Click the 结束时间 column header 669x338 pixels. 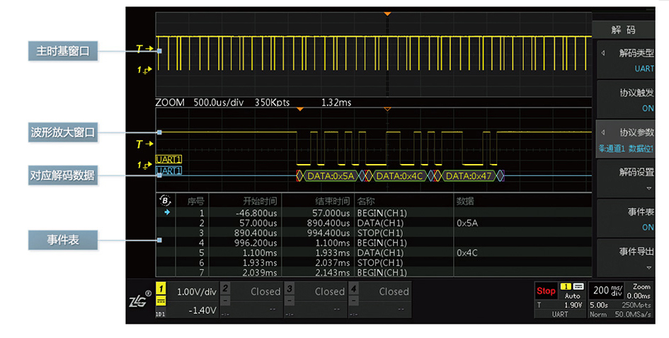[332, 201]
